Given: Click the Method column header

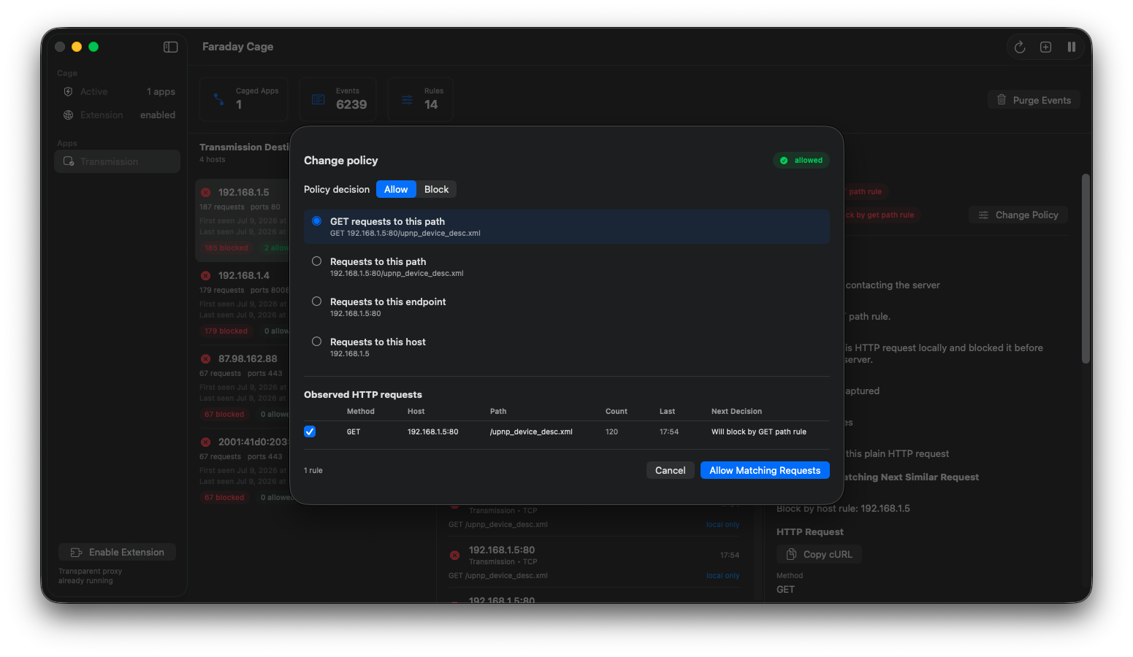Looking at the screenshot, I should click(x=361, y=412).
